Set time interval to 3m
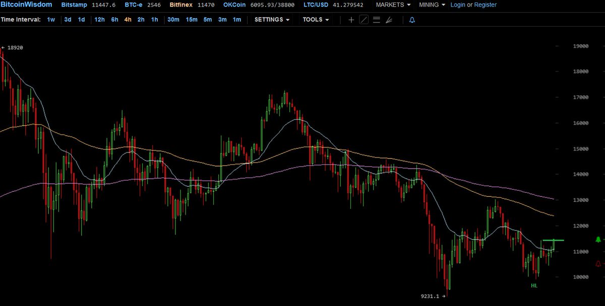 click(222, 20)
